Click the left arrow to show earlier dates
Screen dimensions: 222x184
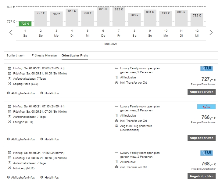coord(11,32)
